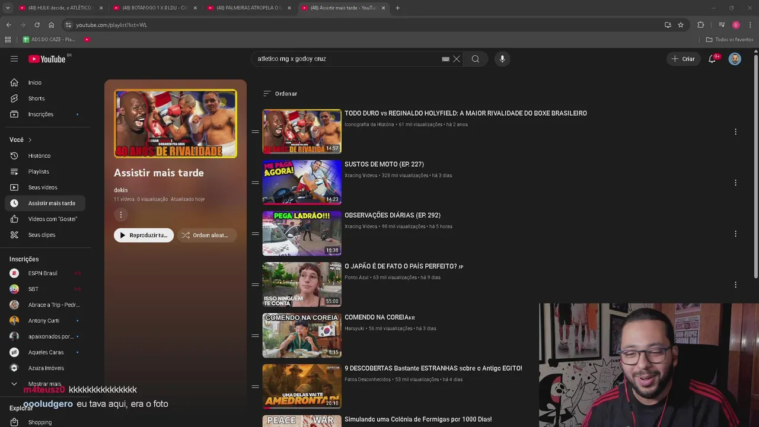Screen dimensions: 759x427
Task: Open options for SUSTOS DE MOTO video
Action: click(735, 183)
